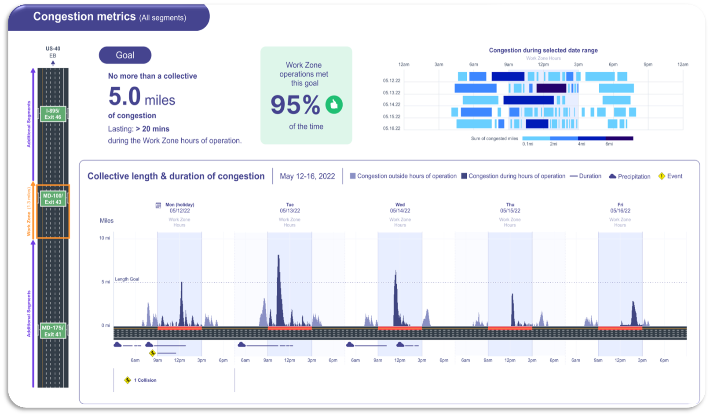Screen dimensions: 710x416
Task: Select the 05.13.22 heatmap row label
Action: (392, 93)
